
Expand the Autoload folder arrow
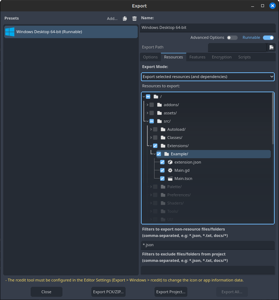[x=151, y=130]
